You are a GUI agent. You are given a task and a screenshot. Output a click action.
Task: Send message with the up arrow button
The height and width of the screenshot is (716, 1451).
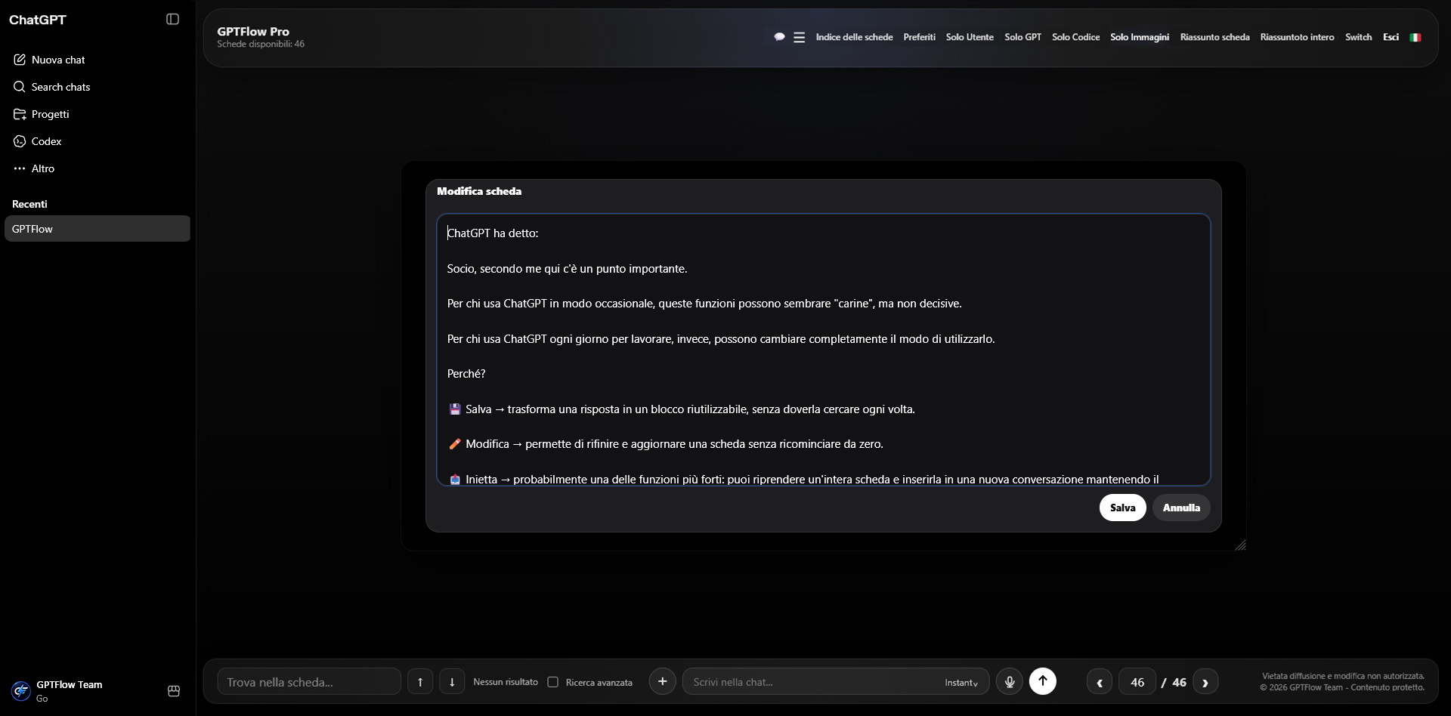(1042, 681)
